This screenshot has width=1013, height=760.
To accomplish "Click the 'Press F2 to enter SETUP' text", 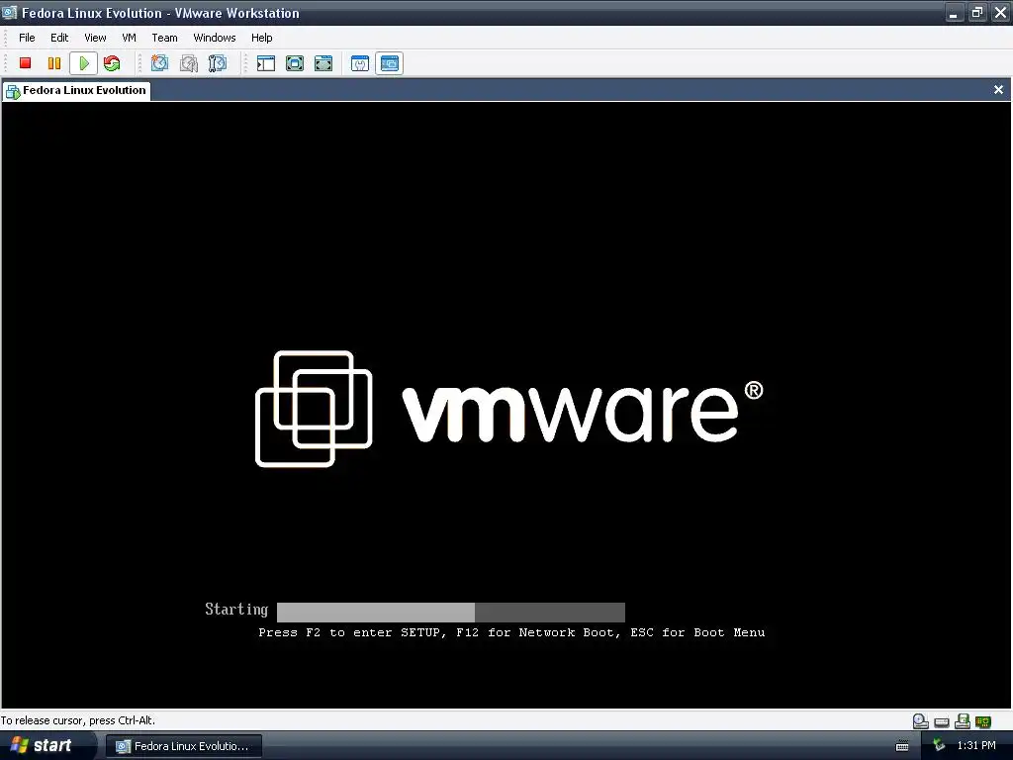I will [x=351, y=632].
